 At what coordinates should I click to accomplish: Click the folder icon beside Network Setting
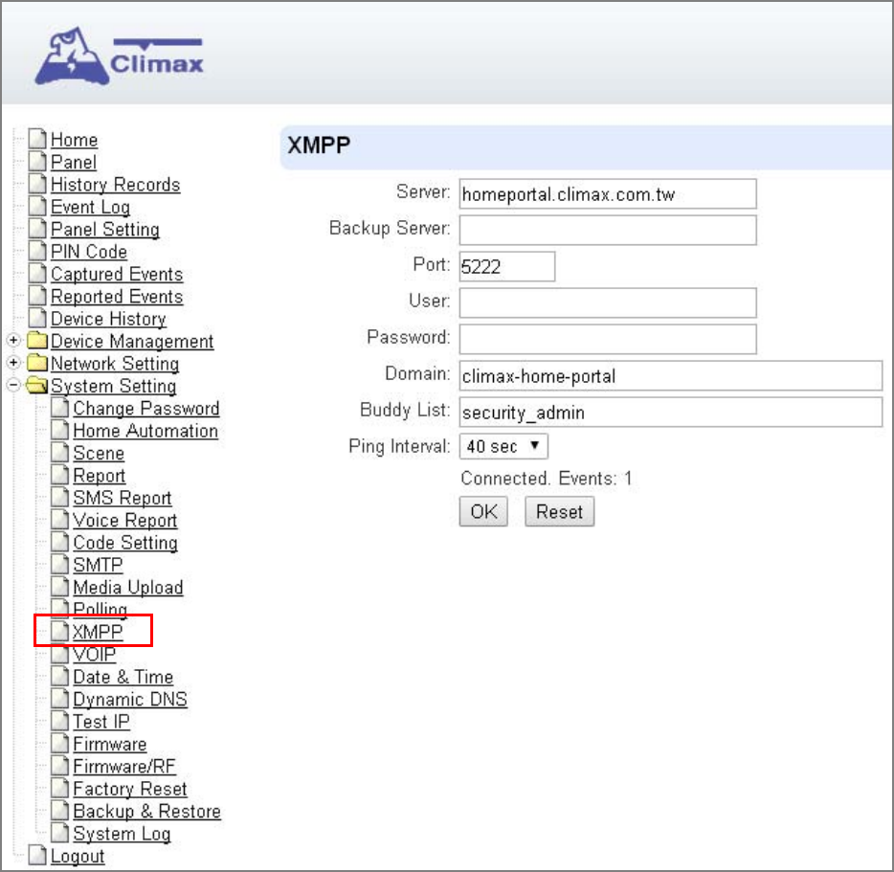coord(37,363)
